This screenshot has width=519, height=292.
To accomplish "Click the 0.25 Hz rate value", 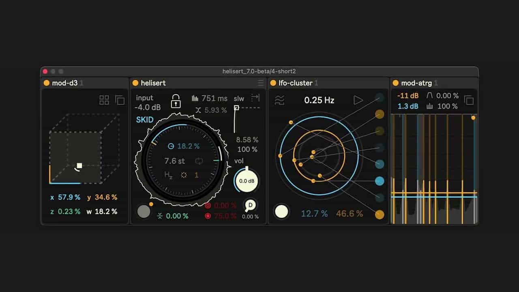I will coord(320,100).
